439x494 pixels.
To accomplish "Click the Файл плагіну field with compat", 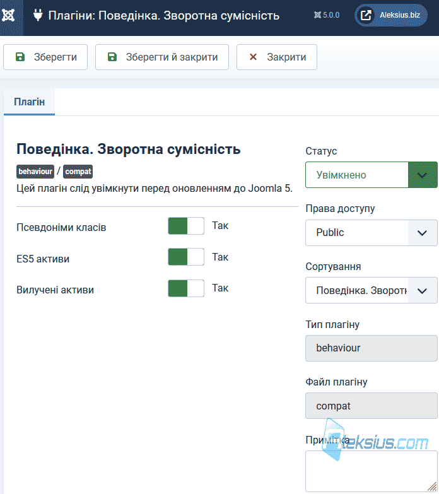I will (x=372, y=406).
